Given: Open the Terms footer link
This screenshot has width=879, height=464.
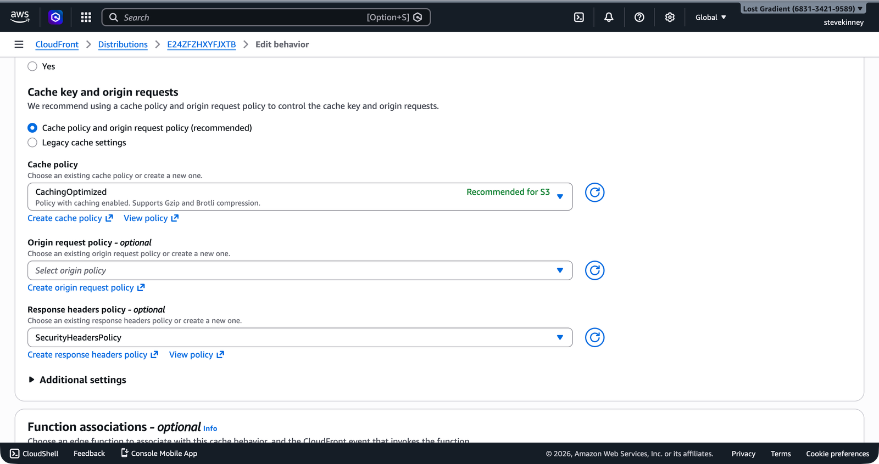Looking at the screenshot, I should click(781, 454).
